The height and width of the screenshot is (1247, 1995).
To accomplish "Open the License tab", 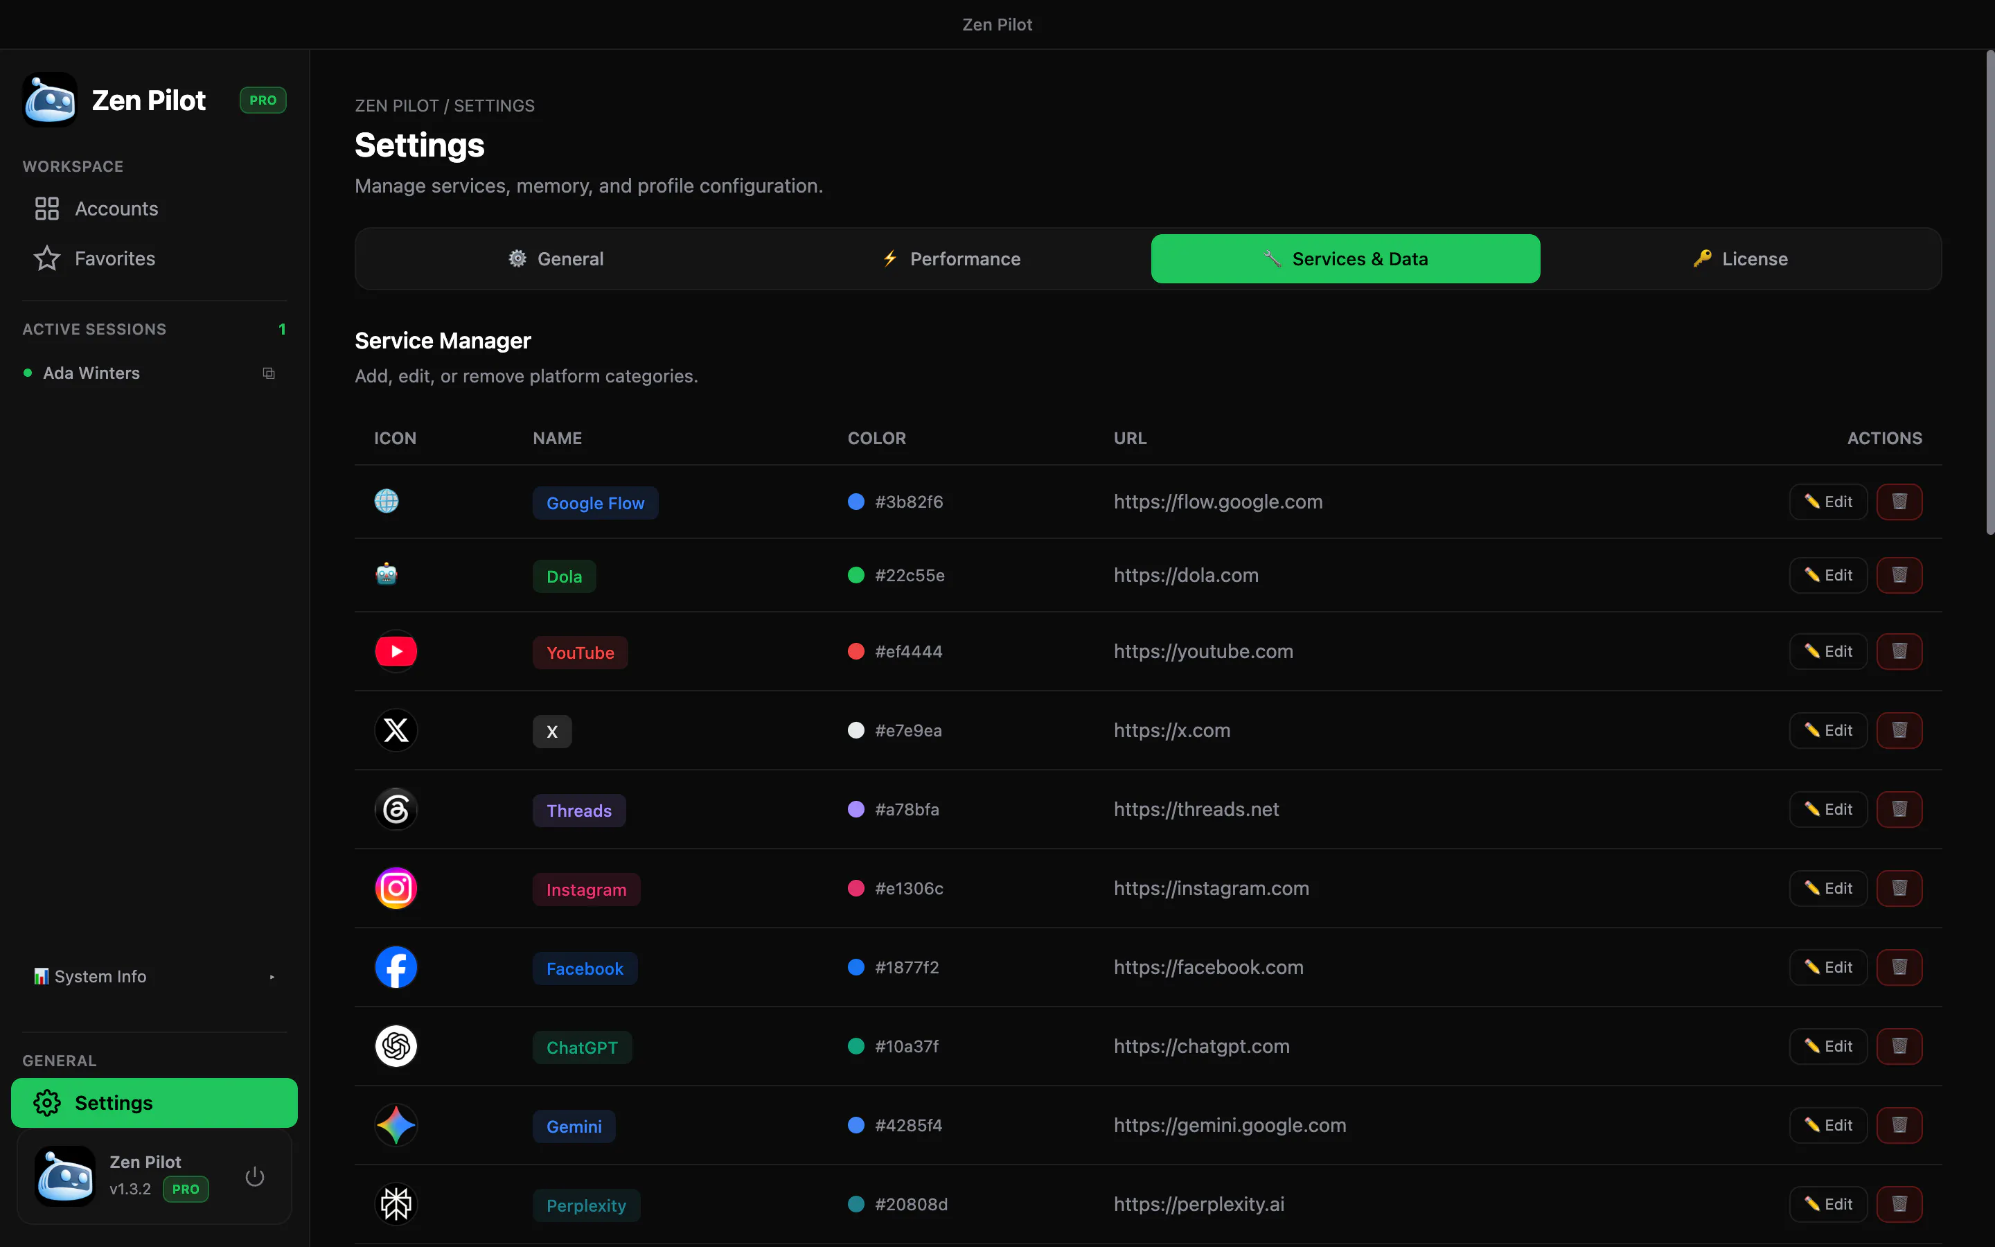I will pyautogui.click(x=1740, y=259).
